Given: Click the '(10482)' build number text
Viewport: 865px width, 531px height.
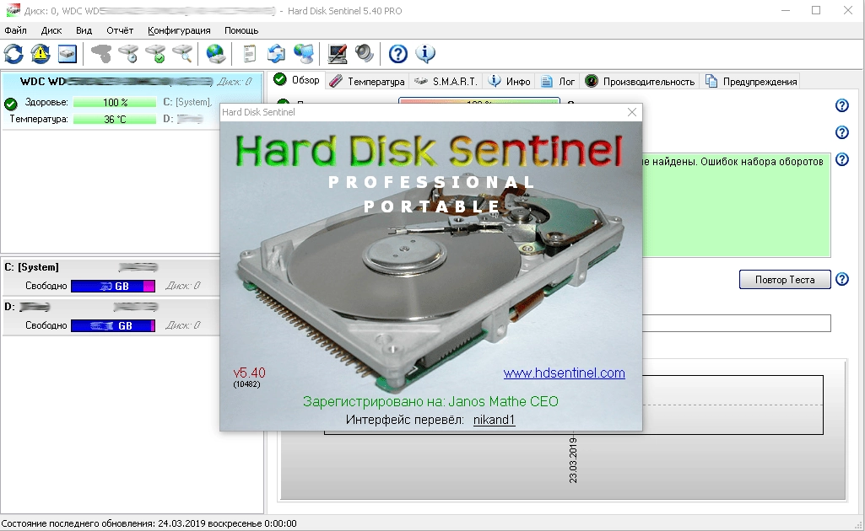Looking at the screenshot, I should pos(246,384).
